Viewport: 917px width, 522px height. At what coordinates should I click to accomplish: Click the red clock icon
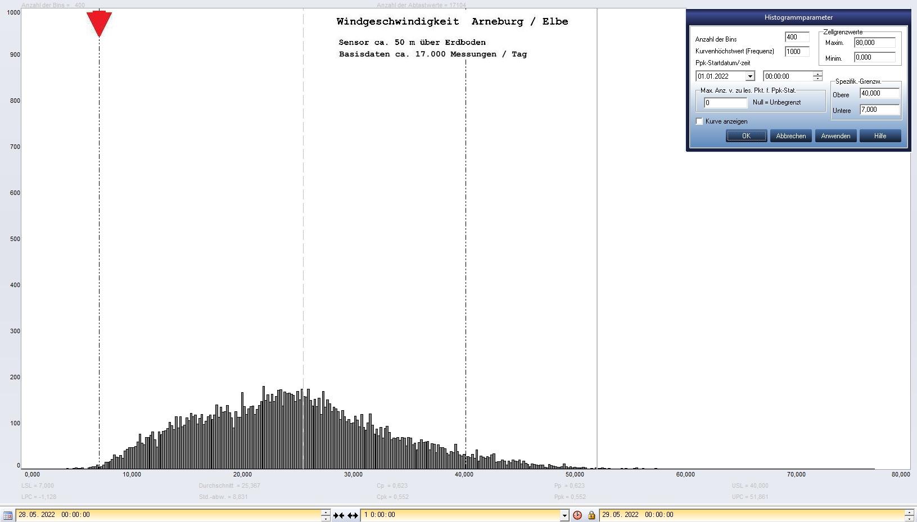coord(577,515)
